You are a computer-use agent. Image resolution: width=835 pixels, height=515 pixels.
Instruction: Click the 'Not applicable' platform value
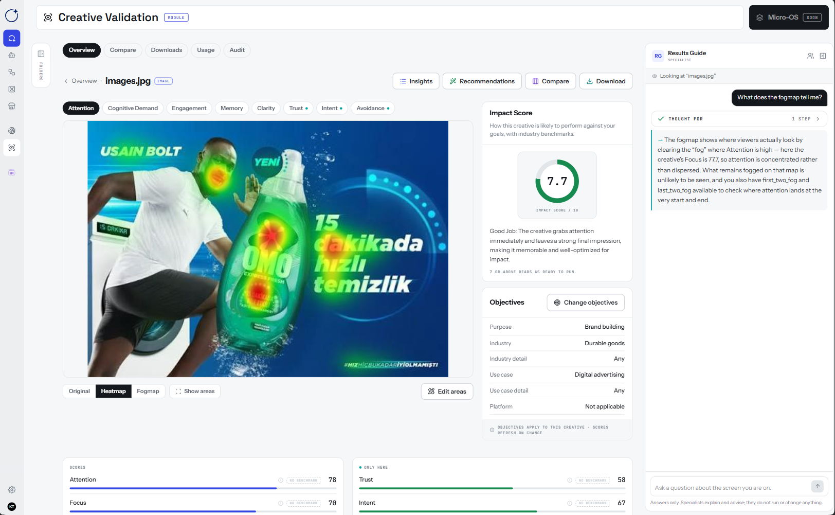click(x=605, y=407)
